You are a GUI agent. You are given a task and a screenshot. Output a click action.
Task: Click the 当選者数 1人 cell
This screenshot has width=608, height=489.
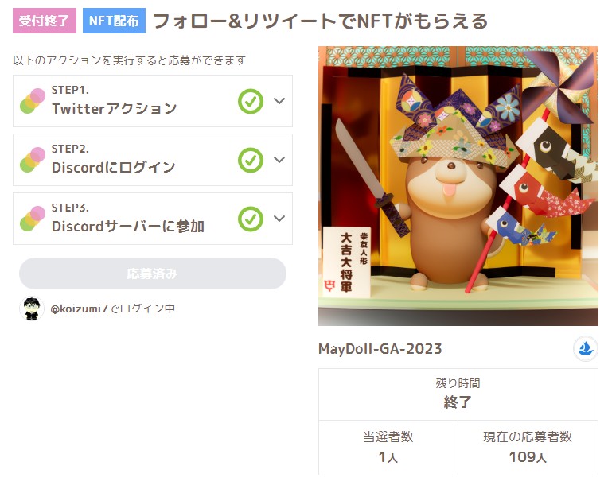(x=388, y=448)
